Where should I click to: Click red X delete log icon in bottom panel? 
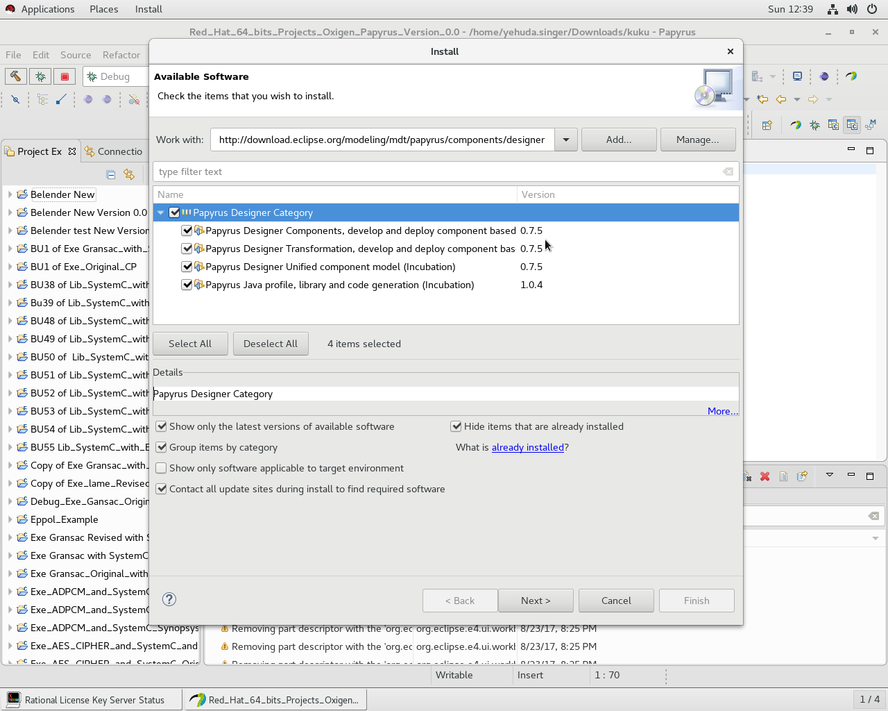pos(765,476)
